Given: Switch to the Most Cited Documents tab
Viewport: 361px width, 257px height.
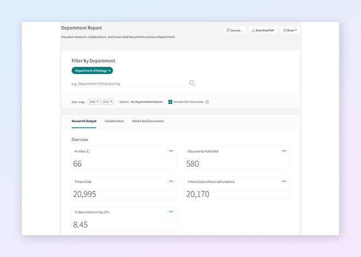Looking at the screenshot, I should (x=148, y=121).
